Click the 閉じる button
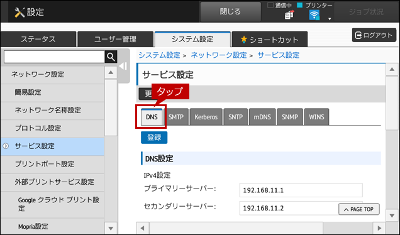400x235 pixels. (230, 12)
